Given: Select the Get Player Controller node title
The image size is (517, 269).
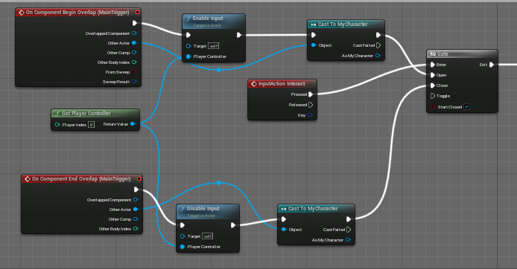Looking at the screenshot, I should [x=86, y=113].
